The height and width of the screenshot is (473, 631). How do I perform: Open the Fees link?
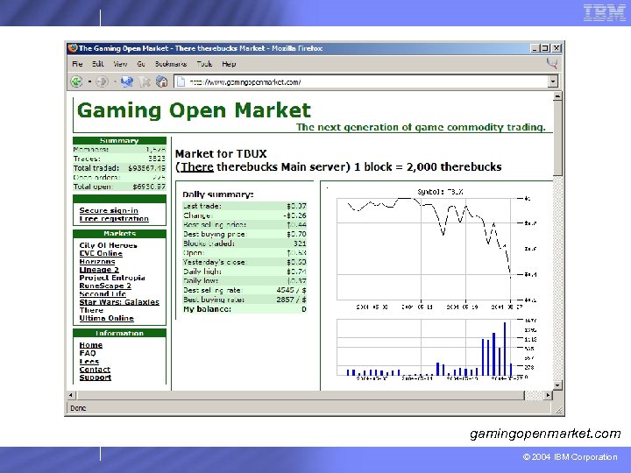[x=89, y=361]
